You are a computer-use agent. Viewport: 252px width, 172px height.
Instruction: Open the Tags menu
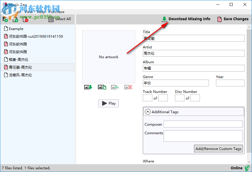click(x=16, y=12)
